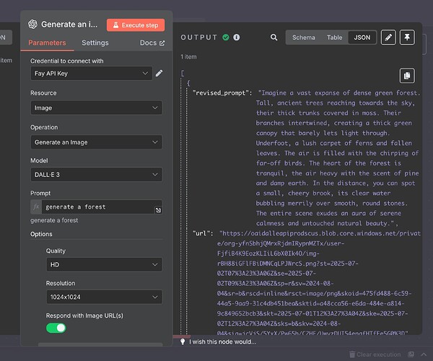This screenshot has width=433, height=361.
Task: Switch output view to Table
Action: (x=334, y=38)
